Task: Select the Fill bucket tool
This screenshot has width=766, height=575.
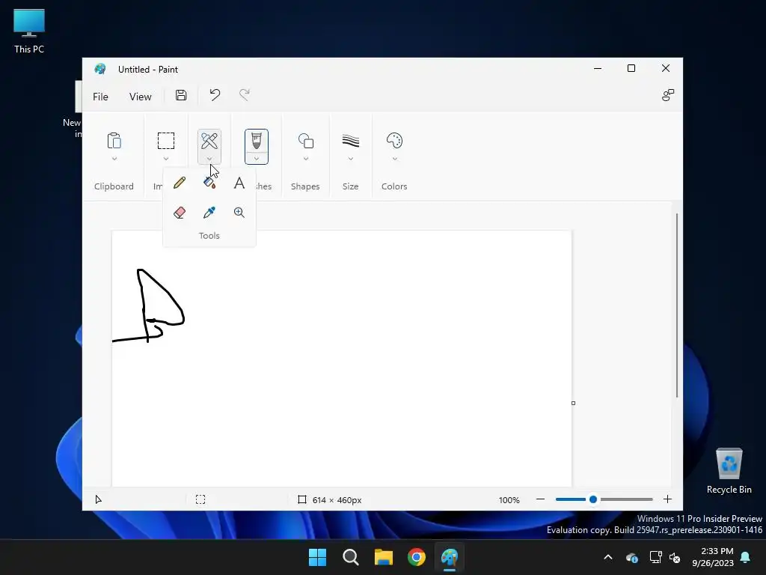Action: point(209,183)
